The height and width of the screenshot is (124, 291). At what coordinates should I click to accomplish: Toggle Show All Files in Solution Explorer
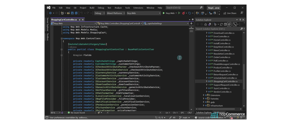pyautogui.click(x=229, y=24)
